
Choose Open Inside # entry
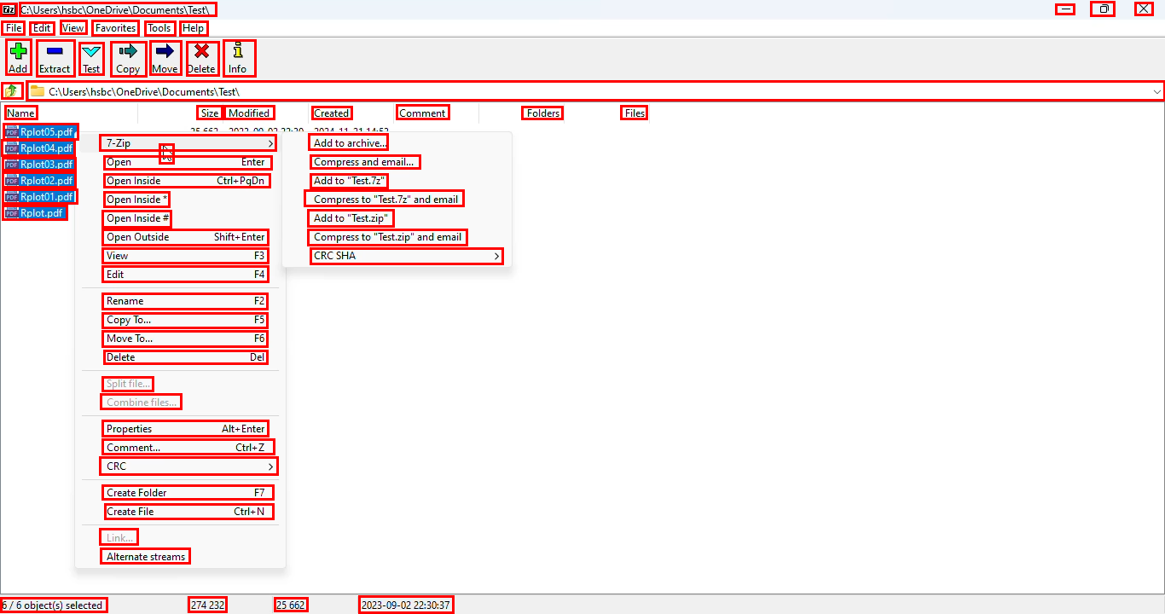click(x=136, y=218)
